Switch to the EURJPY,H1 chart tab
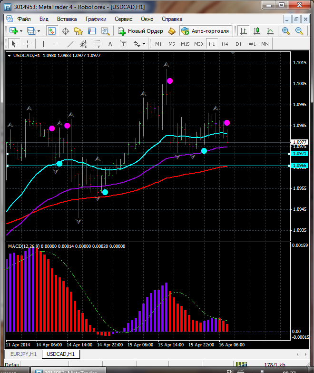This screenshot has height=373, width=314. coord(22,354)
